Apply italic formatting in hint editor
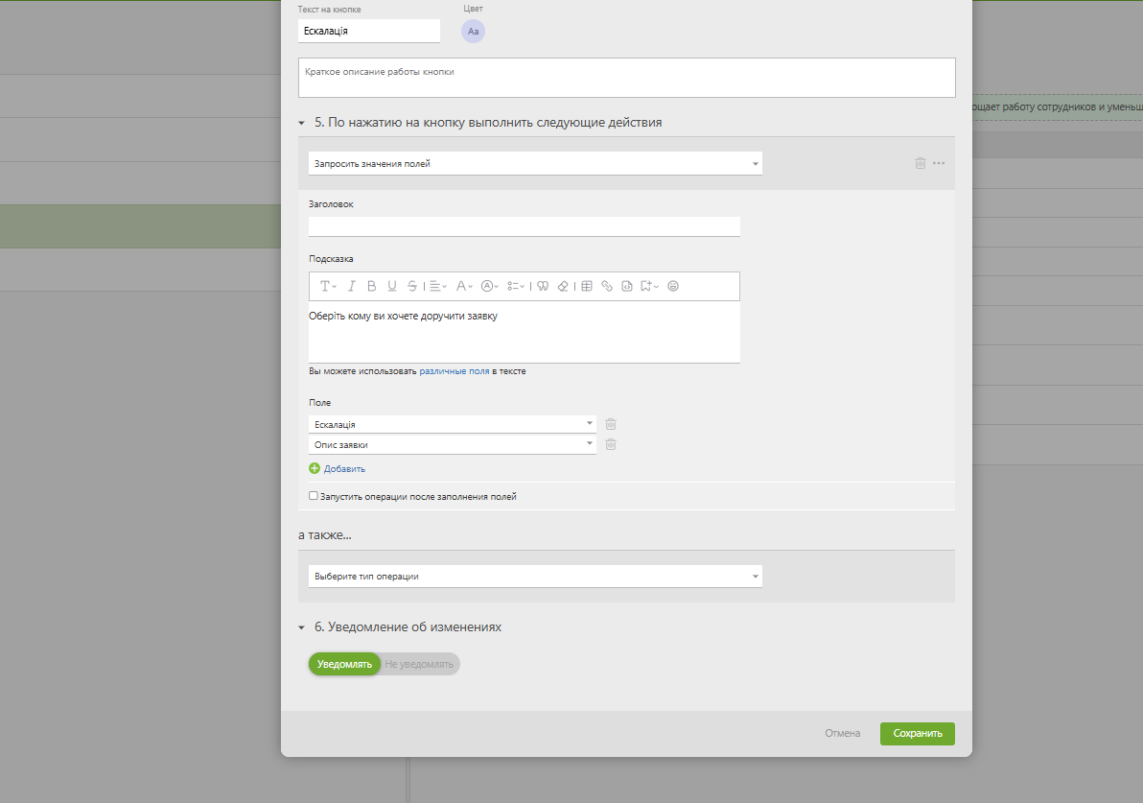 (x=351, y=286)
